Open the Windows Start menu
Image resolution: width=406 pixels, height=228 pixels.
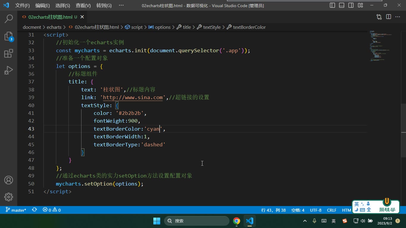point(157,221)
